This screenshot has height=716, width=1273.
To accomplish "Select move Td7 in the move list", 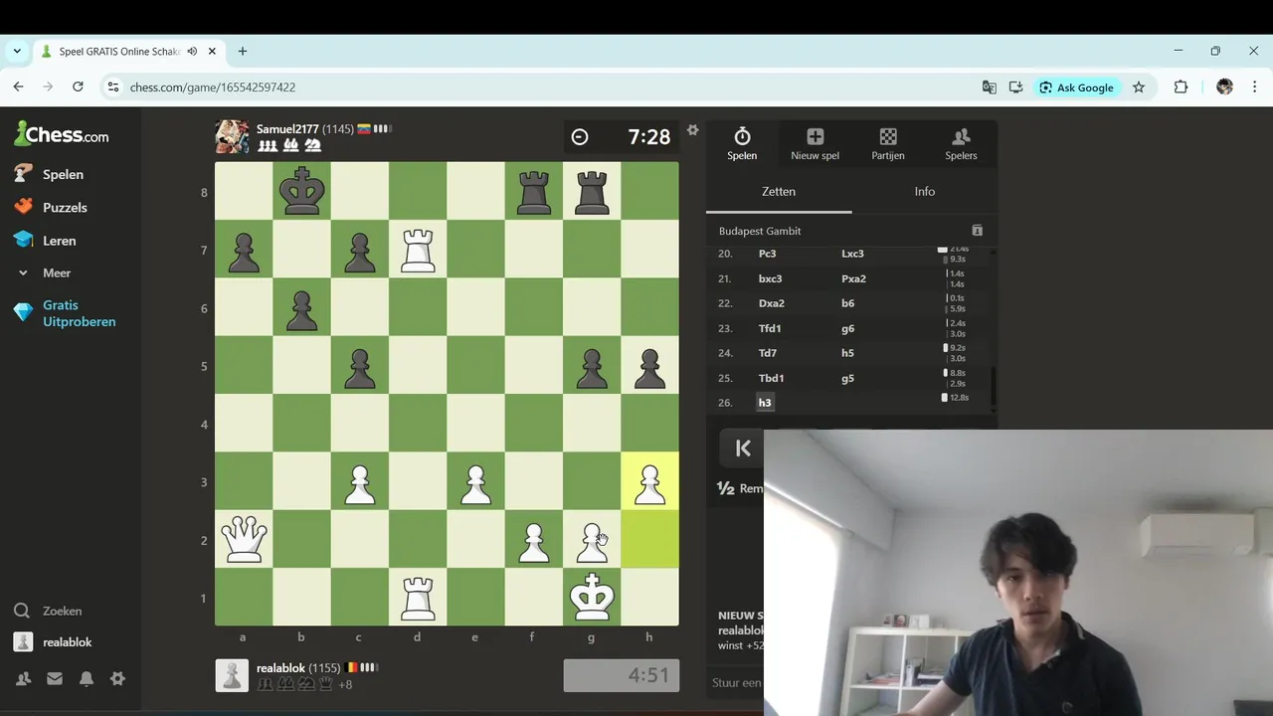I will (767, 353).
